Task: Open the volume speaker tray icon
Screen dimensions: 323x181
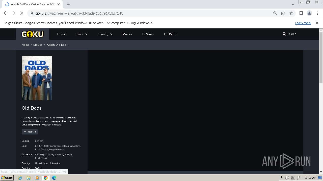Action: 287,178
